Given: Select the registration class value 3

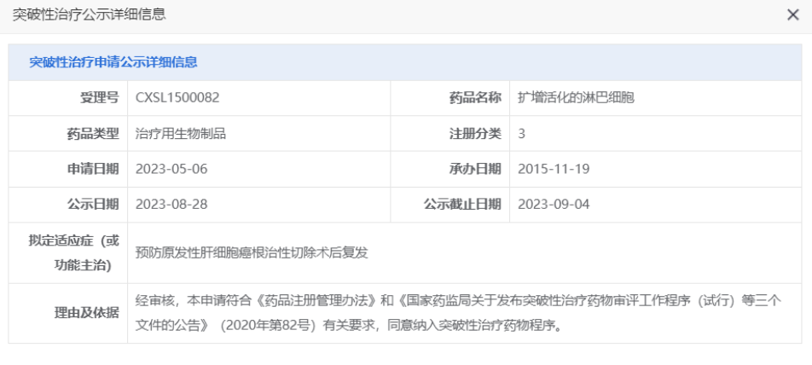Looking at the screenshot, I should coord(522,133).
